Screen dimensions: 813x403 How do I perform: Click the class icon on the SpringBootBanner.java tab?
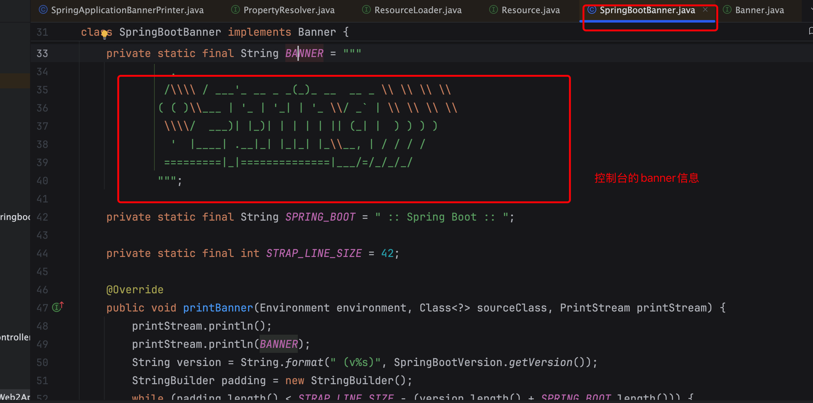592,10
